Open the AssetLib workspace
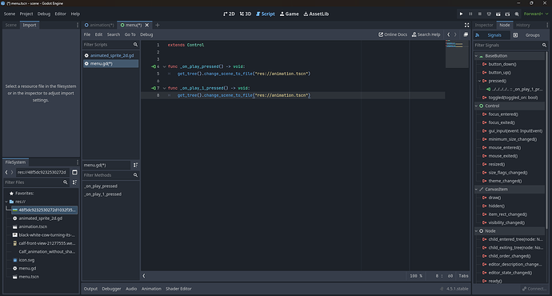 coord(316,14)
